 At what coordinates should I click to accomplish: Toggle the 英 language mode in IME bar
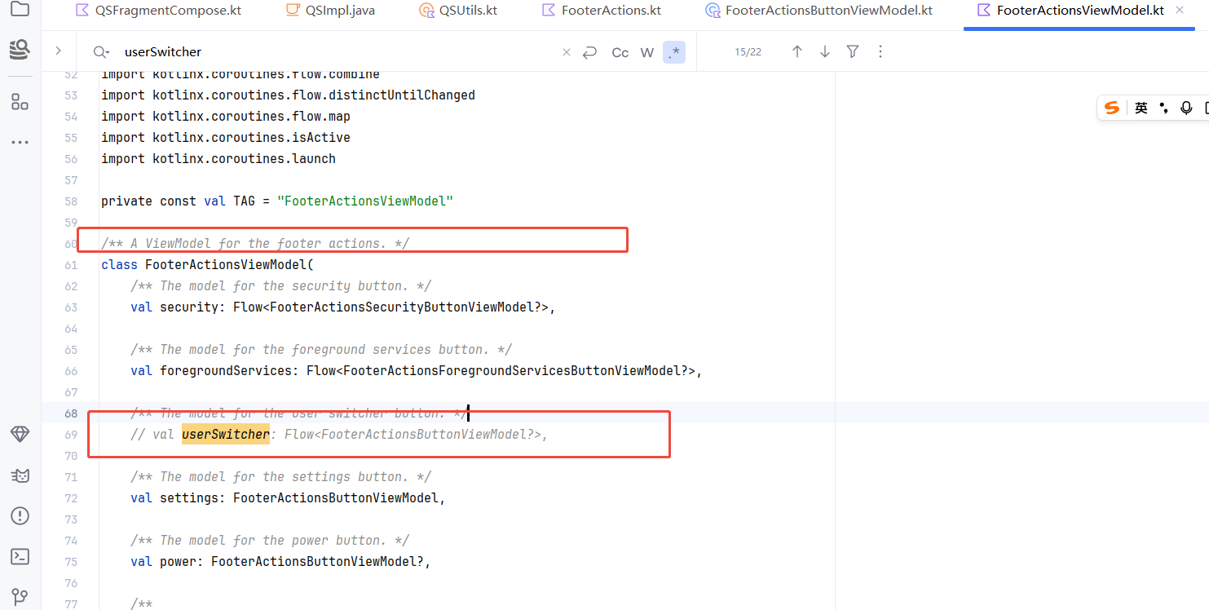tap(1141, 108)
